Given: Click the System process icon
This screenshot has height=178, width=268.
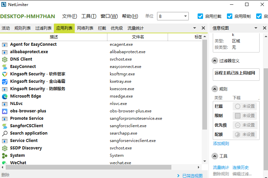Looking at the screenshot, I should pos(5,155).
